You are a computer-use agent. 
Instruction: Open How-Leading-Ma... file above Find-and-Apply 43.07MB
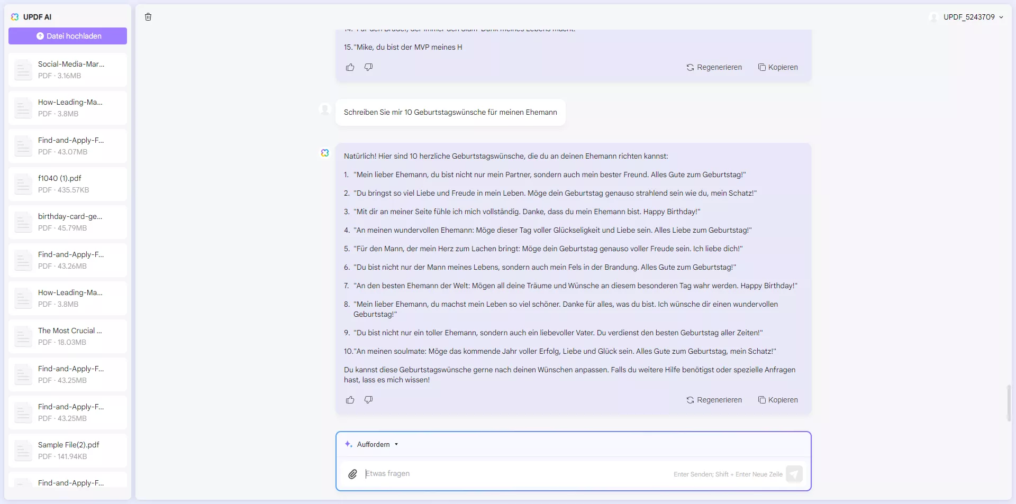pyautogui.click(x=68, y=108)
